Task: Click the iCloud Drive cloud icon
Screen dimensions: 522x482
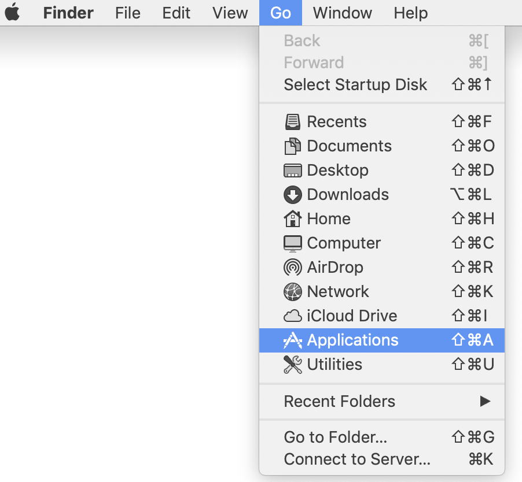Action: [293, 316]
